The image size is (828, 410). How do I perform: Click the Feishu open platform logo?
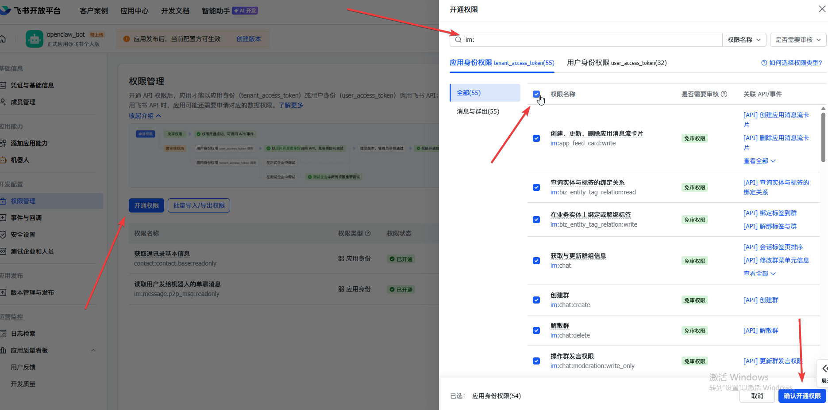coord(6,11)
